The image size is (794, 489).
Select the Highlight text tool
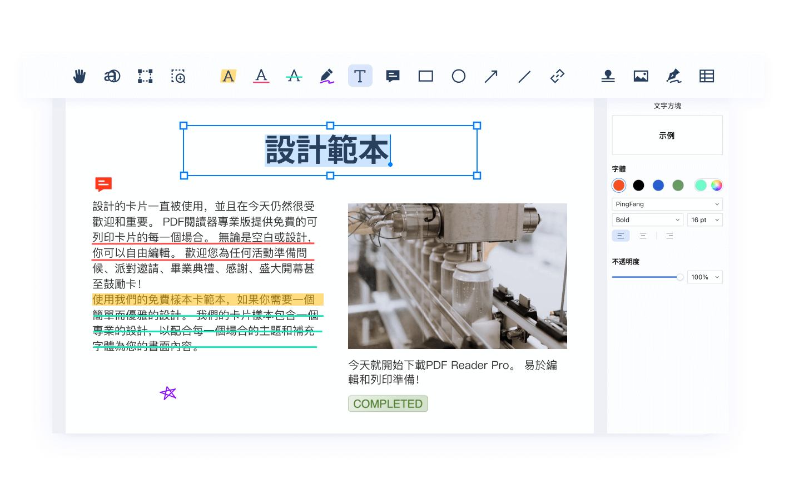228,76
